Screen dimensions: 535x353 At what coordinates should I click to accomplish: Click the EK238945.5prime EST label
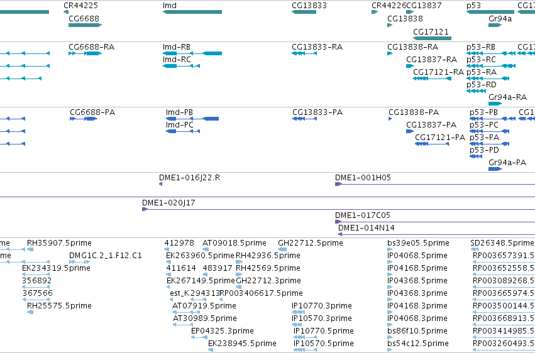pyautogui.click(x=242, y=344)
